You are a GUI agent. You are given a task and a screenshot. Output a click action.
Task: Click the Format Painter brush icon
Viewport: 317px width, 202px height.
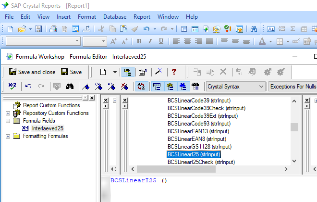click(135, 29)
